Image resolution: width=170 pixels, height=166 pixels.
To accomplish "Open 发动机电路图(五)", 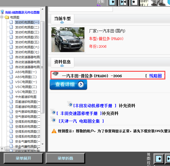I will coord(27,42).
